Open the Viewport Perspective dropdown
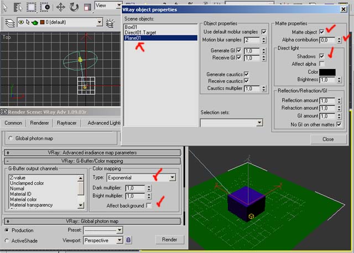 click(119, 240)
